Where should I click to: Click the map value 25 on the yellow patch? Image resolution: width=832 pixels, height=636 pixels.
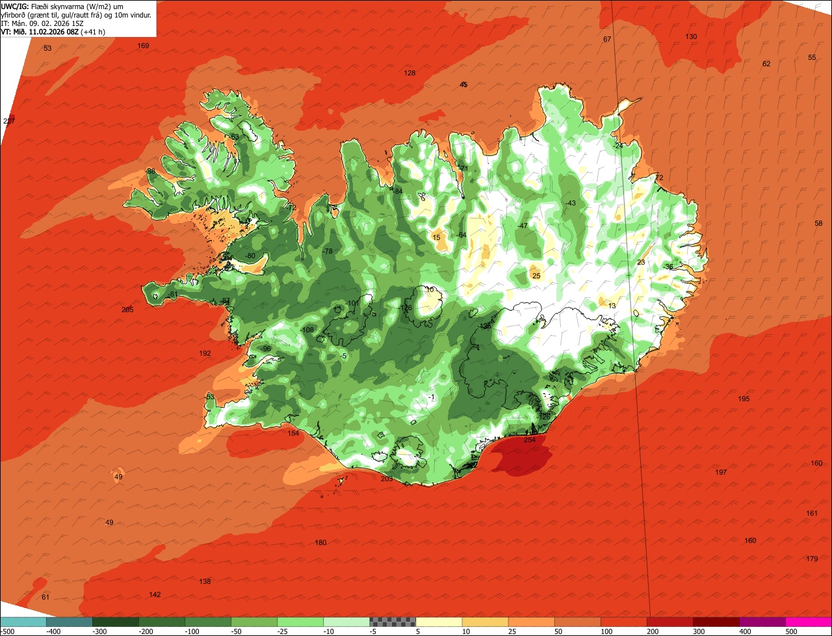click(x=536, y=276)
